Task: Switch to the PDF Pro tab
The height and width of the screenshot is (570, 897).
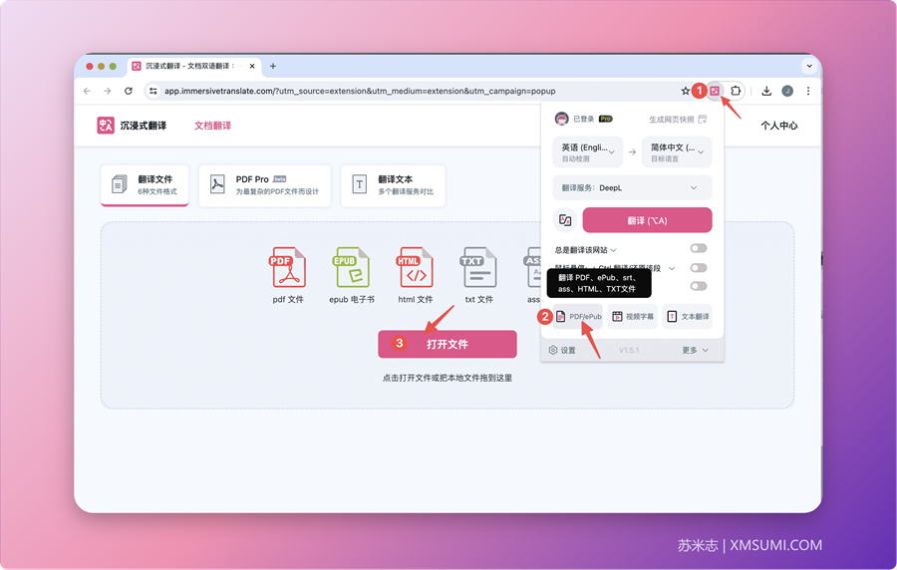Action: 265,185
